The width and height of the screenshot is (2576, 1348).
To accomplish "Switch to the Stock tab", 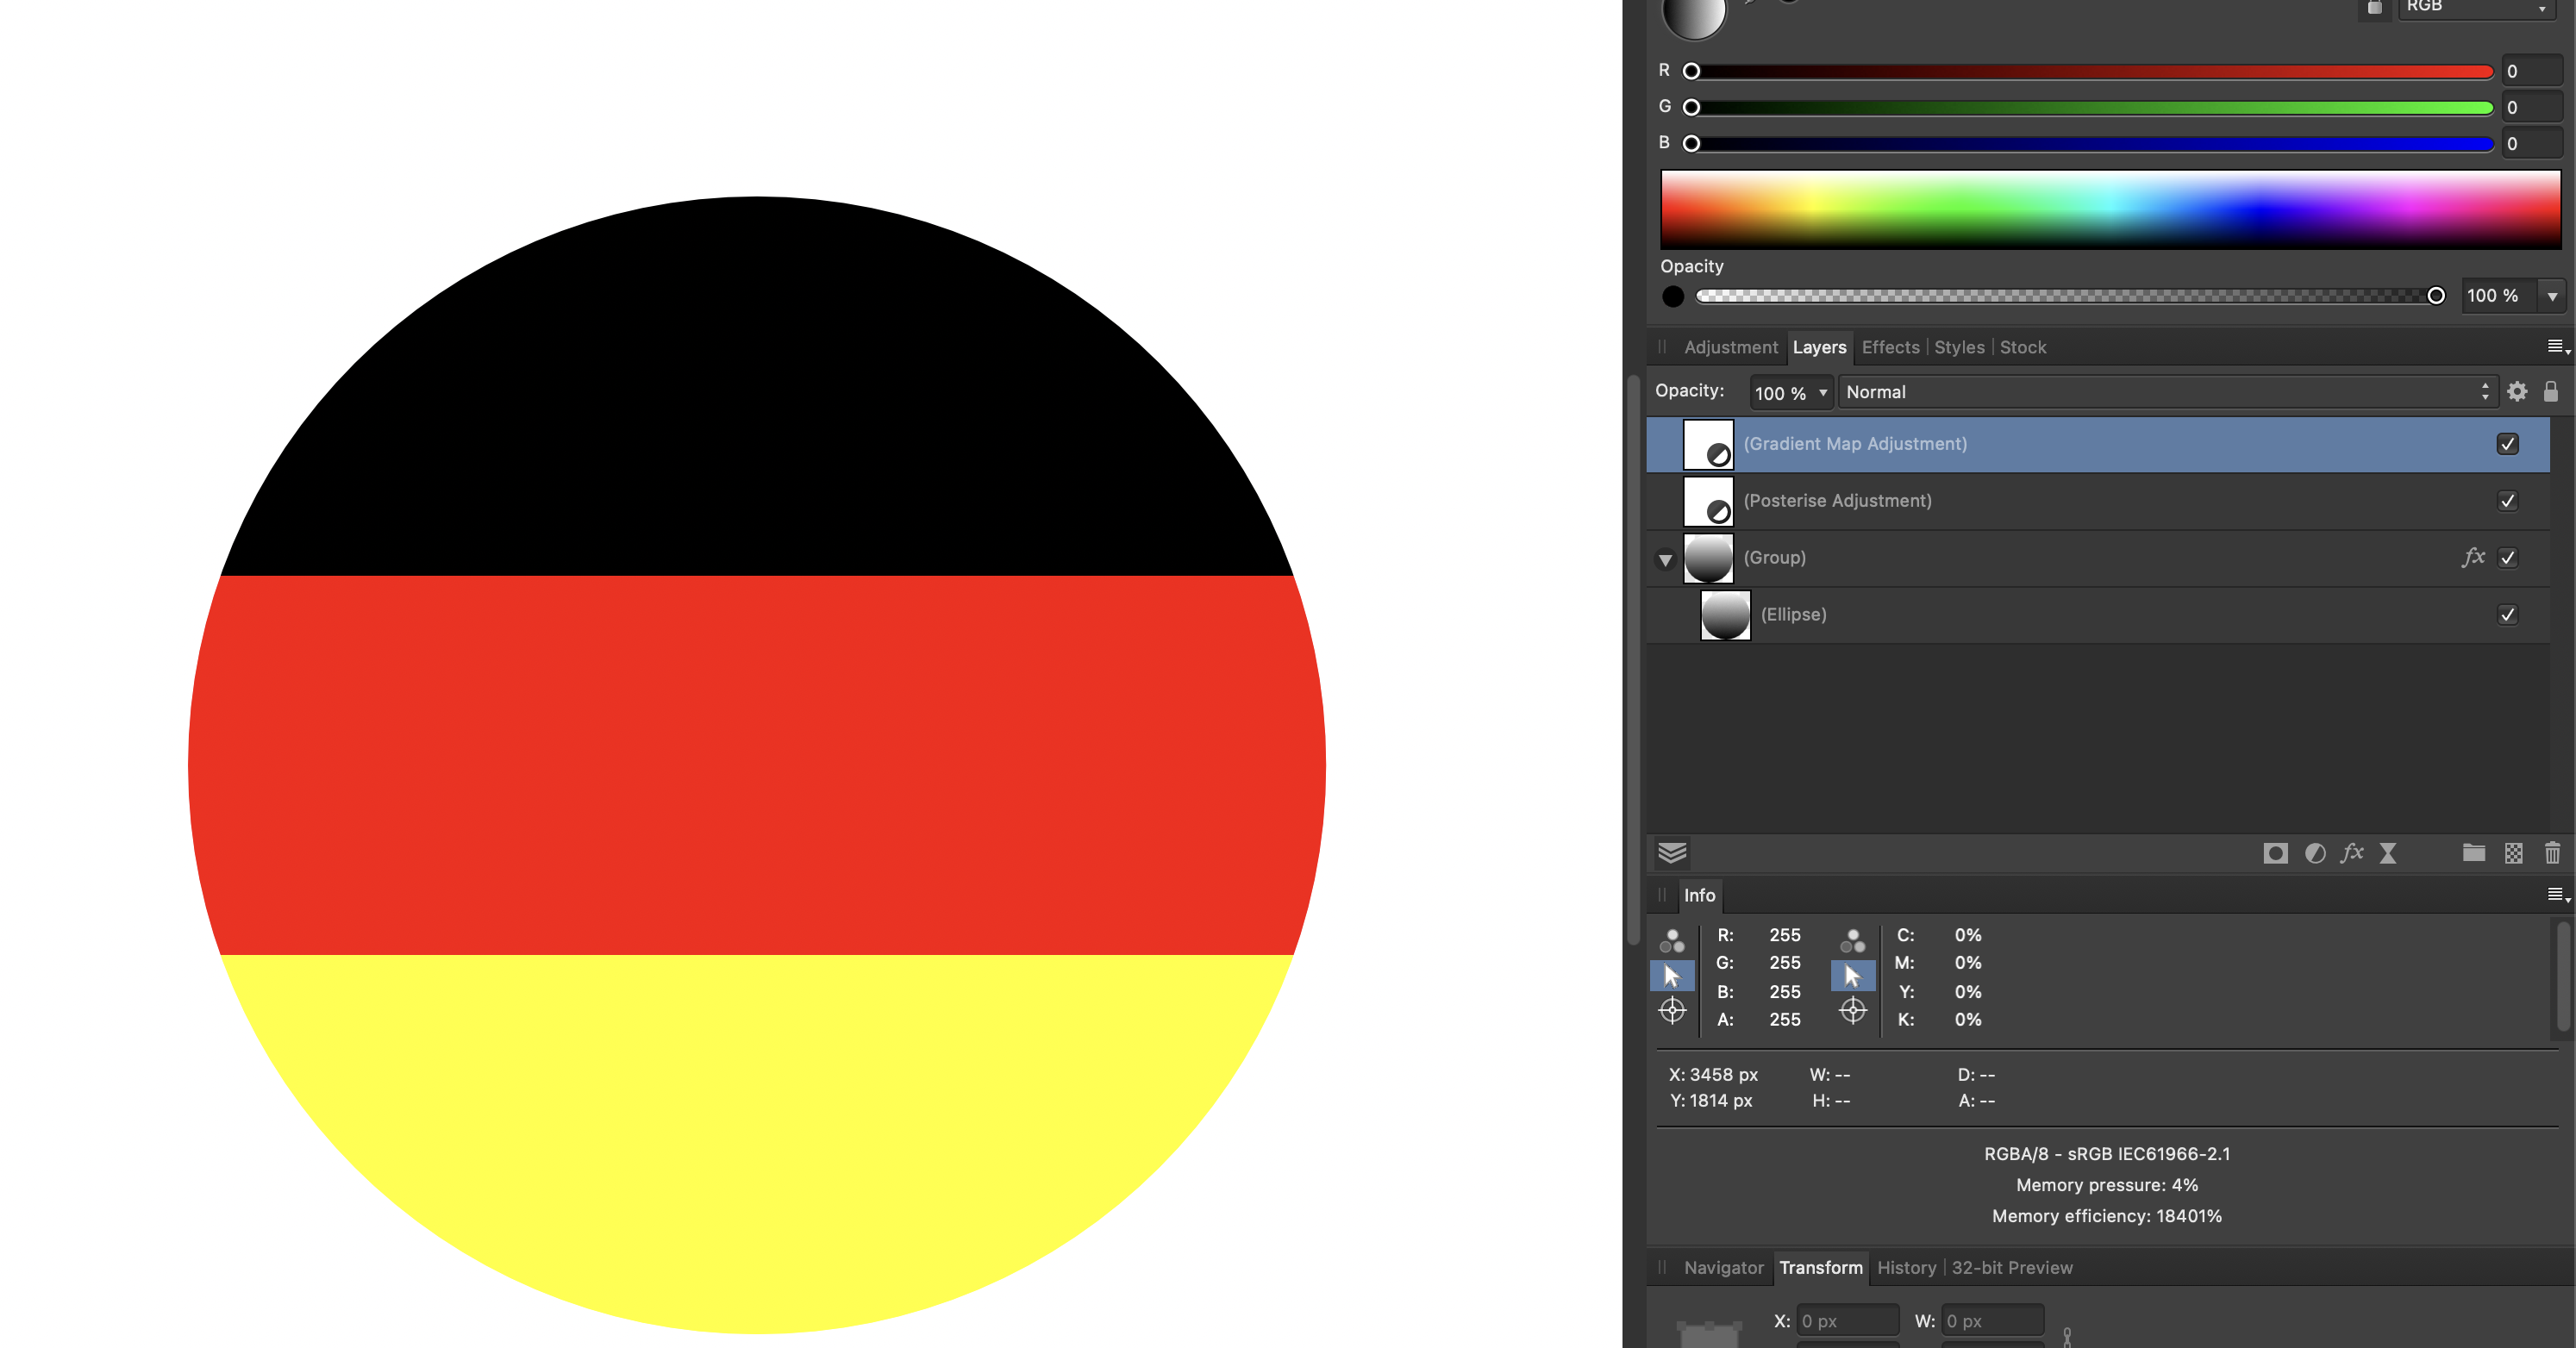I will click(x=2023, y=347).
